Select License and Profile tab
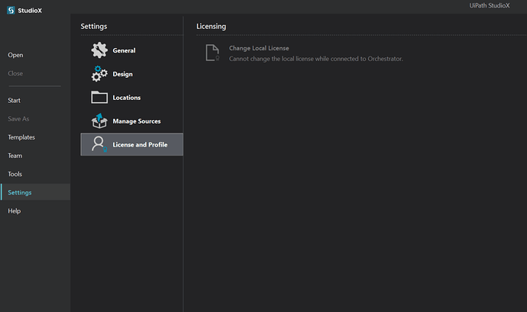Viewport: 527px width, 312px height. click(140, 144)
